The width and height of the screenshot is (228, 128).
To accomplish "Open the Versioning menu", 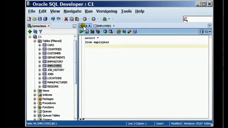I will 107,11.
